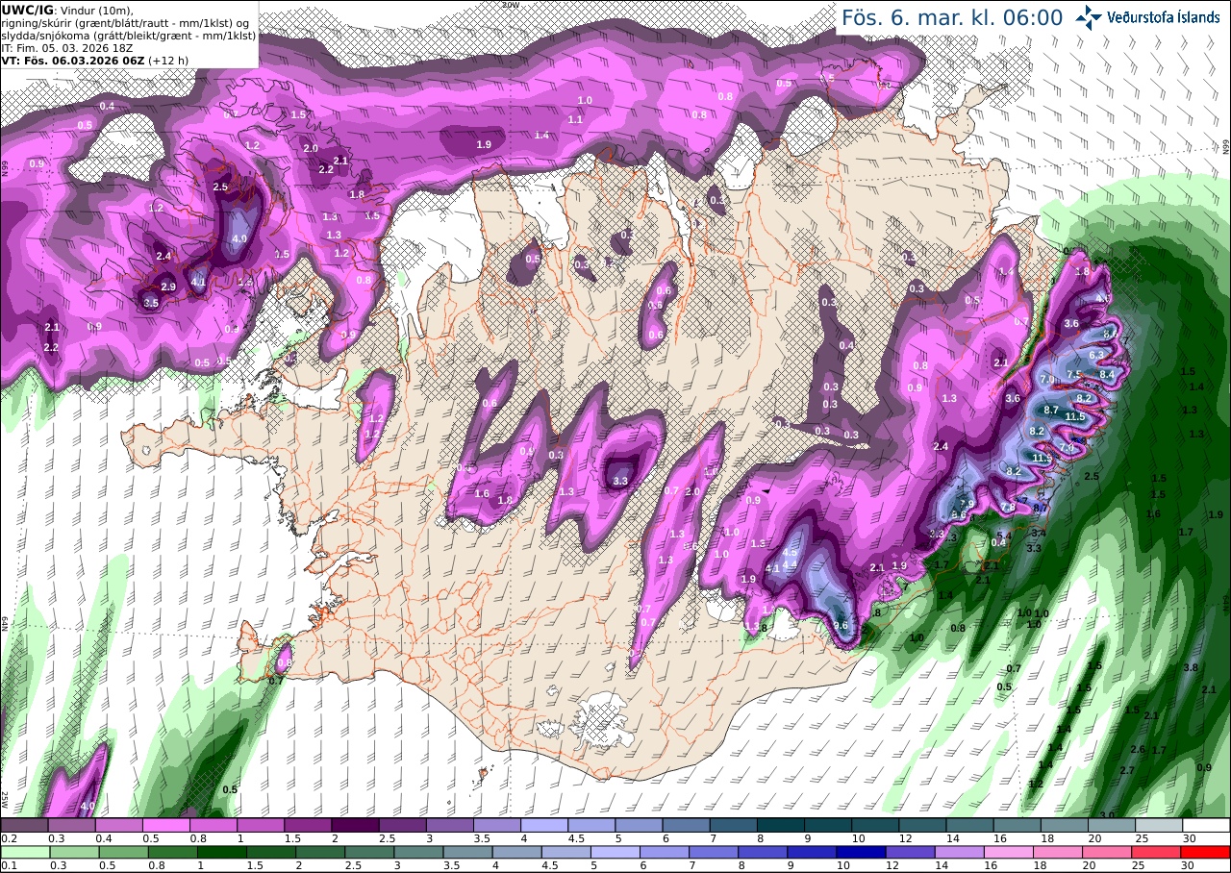Click the '2.6' rain value offshore southeast
Viewport: 1231px width, 873px height.
[1138, 749]
